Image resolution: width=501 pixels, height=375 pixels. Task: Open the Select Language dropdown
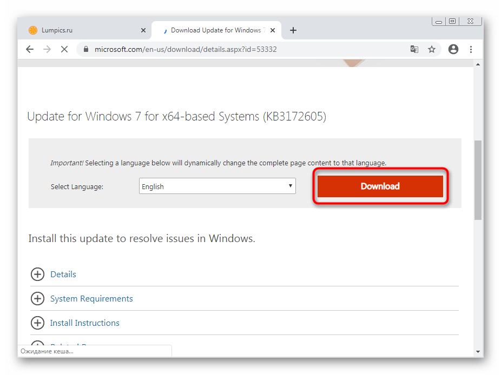(x=217, y=186)
